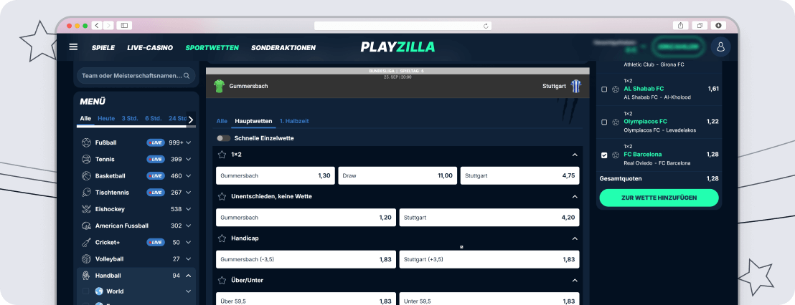The height and width of the screenshot is (305, 795).
Task: Select the Fußball sport icon
Action: pyautogui.click(x=86, y=142)
